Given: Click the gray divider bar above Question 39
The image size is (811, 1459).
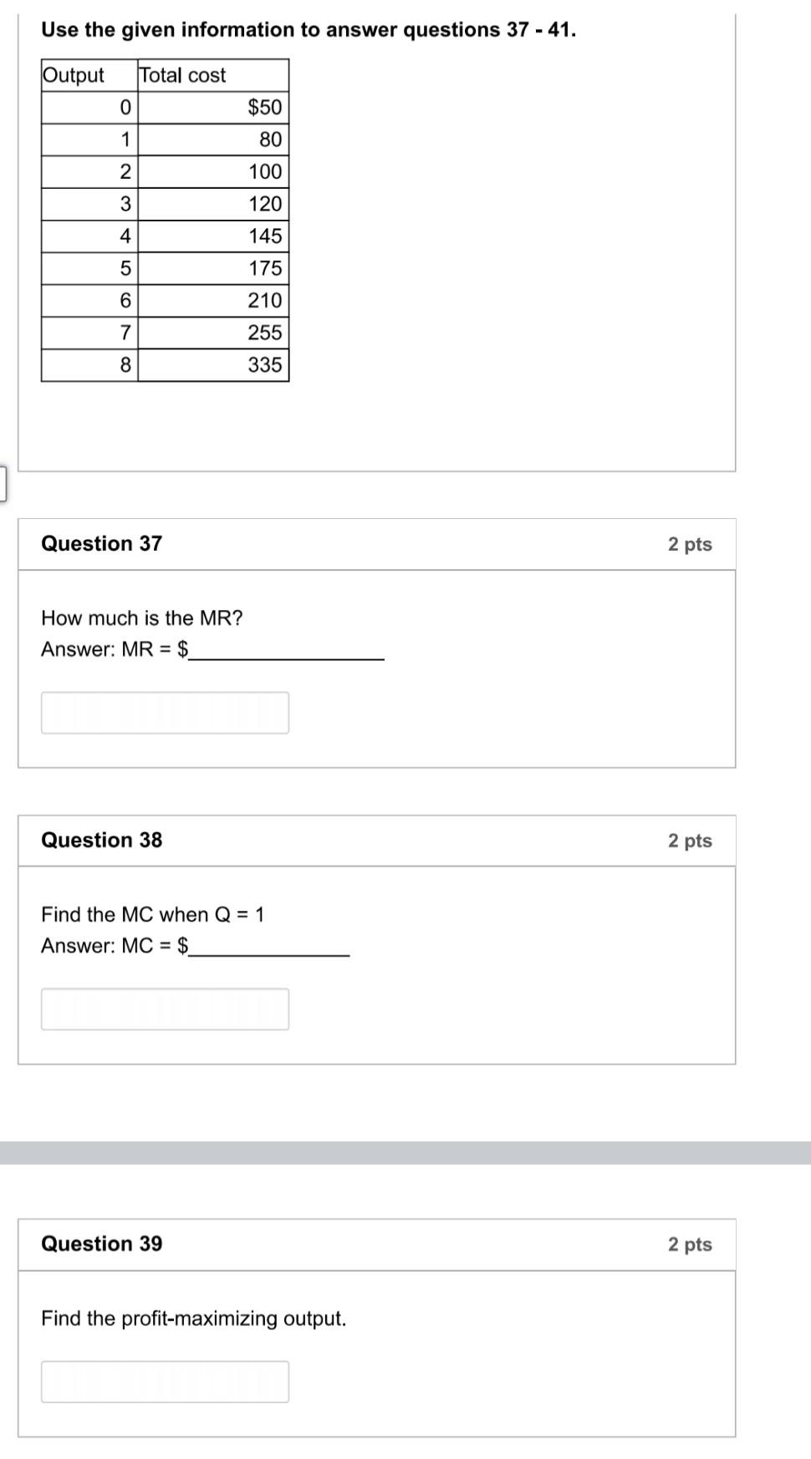Looking at the screenshot, I should point(405,1152).
